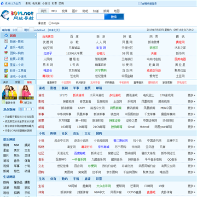The height and width of the screenshot is (197, 197).
Task: Expand 更多 on the 邮箱 links row
Action: (192, 127)
